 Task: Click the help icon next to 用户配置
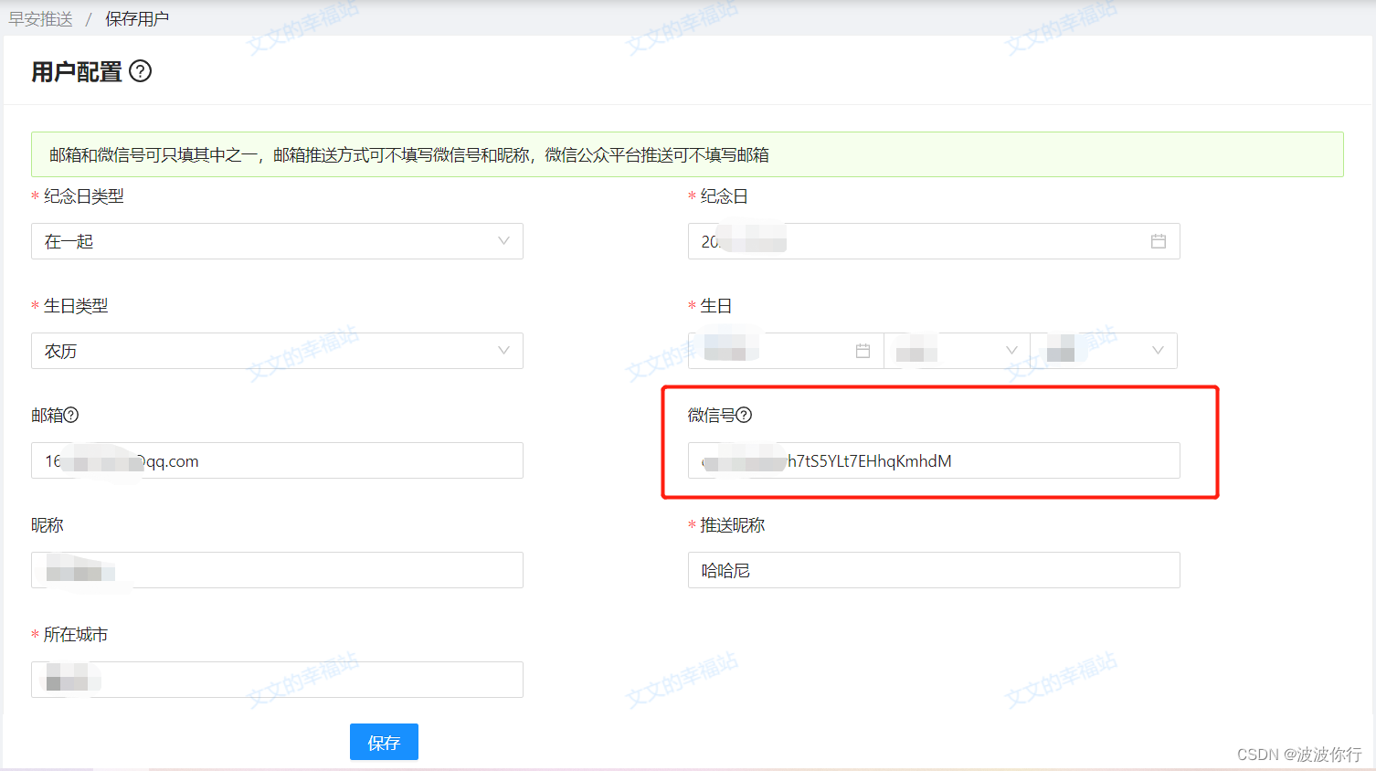[x=140, y=71]
